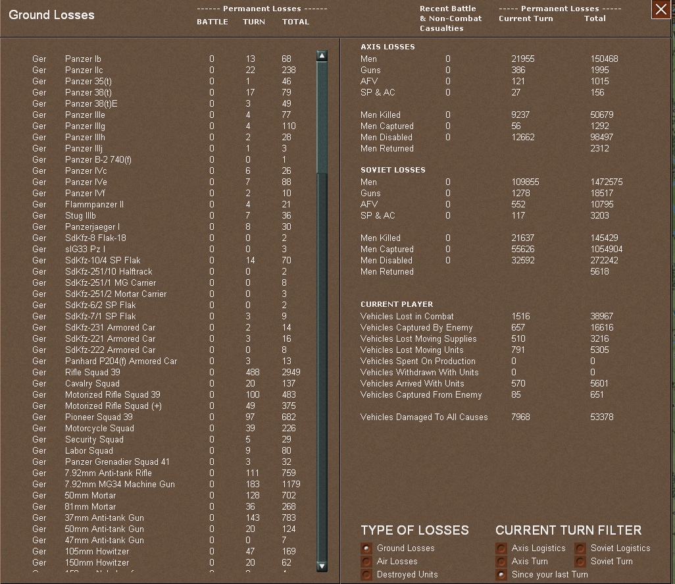Viewport: 675px width, 584px height.
Task: Select the Cavalry Squad row
Action: (x=166, y=384)
